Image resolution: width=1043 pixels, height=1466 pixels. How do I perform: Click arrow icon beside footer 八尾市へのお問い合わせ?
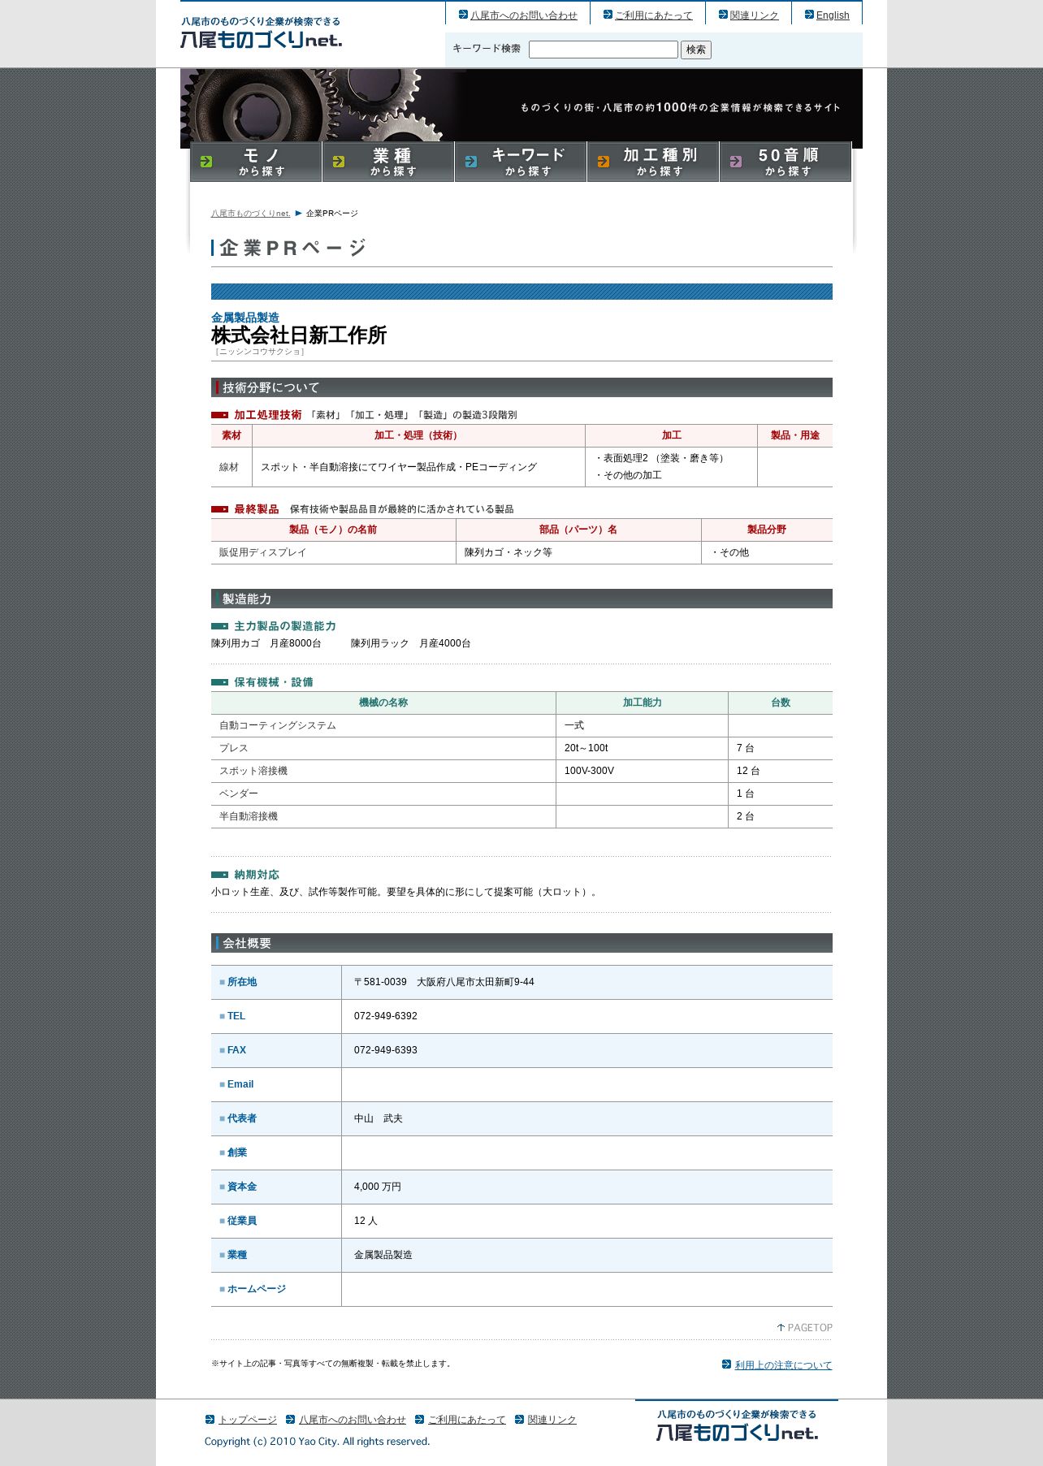[x=290, y=1420]
